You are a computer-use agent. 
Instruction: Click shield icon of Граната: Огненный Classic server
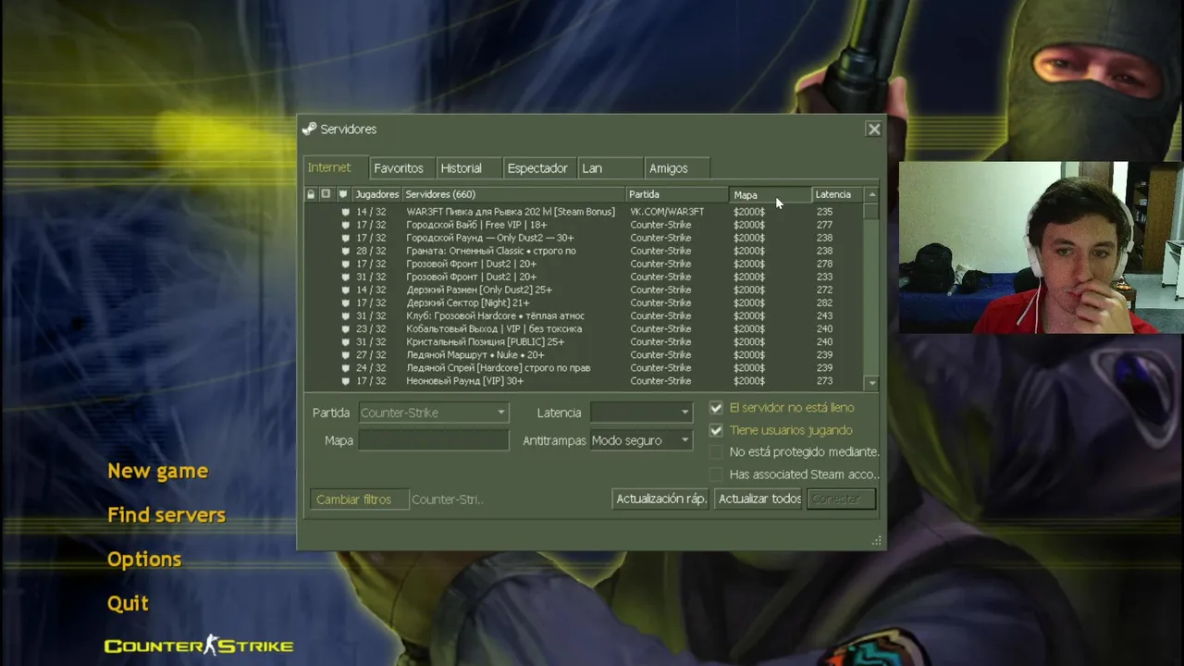[345, 251]
